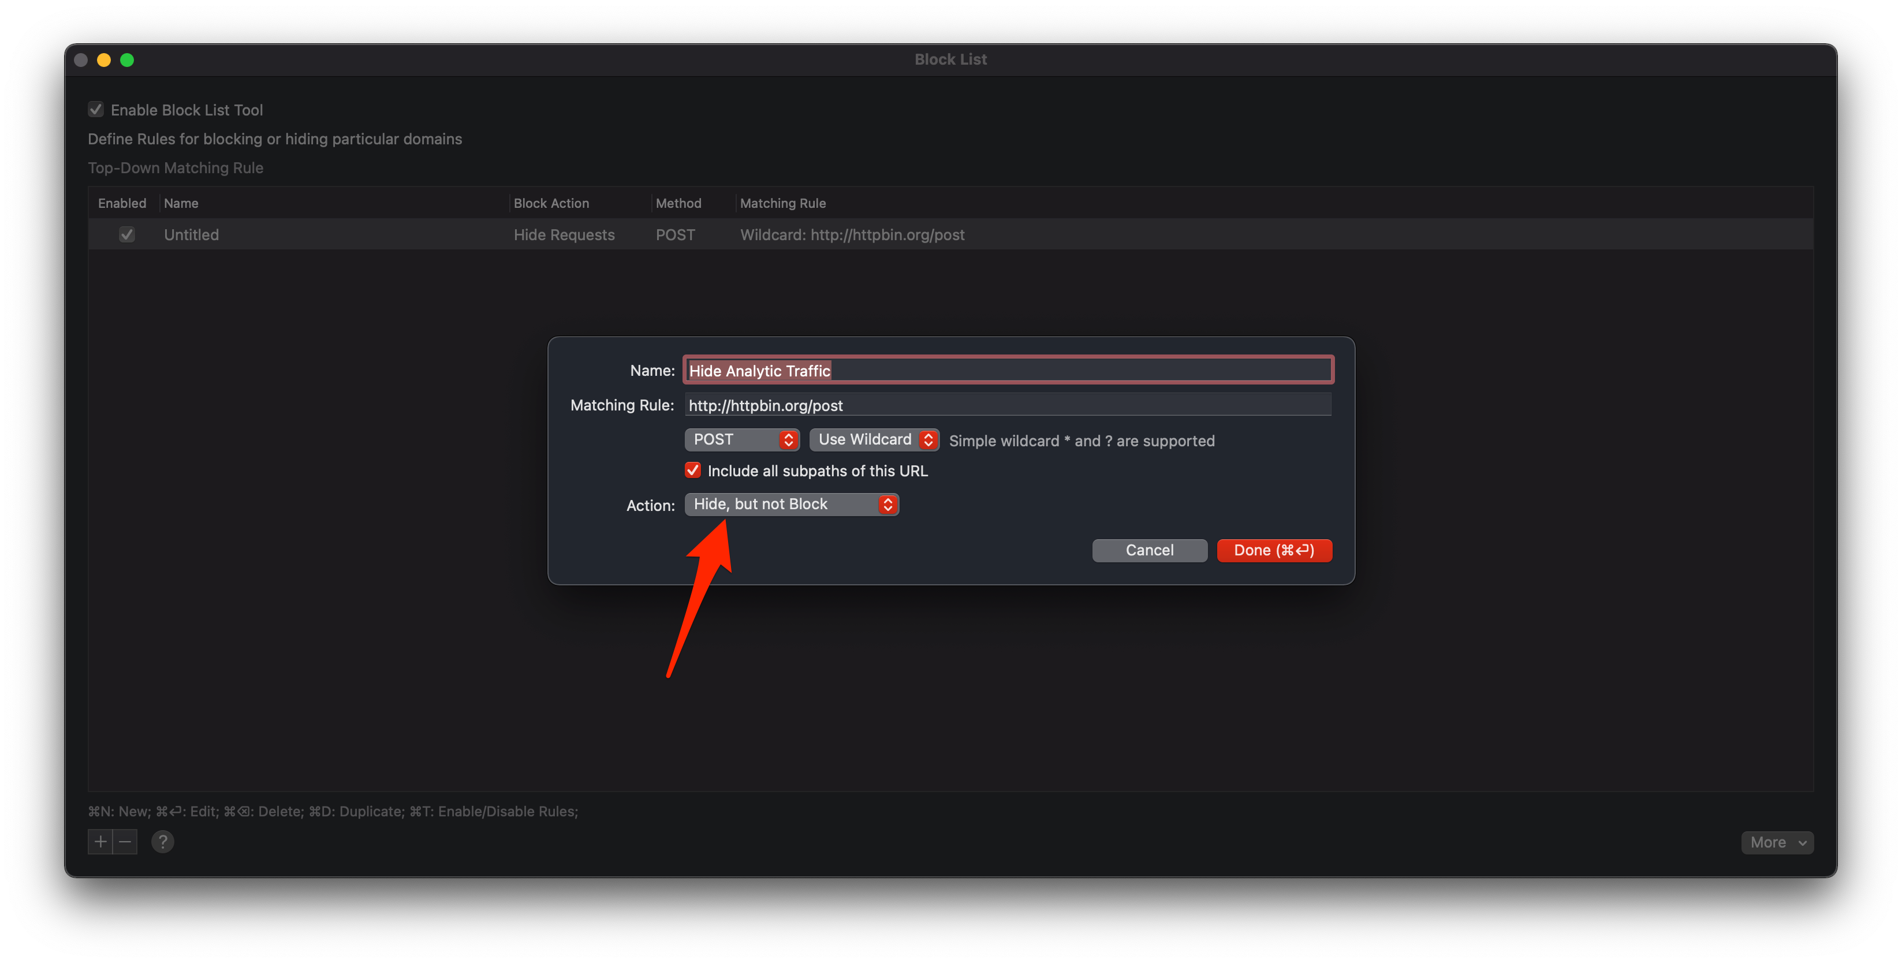Screen dimensions: 1902x963
Task: Click stepper arrows on POST popup
Action: click(x=788, y=440)
